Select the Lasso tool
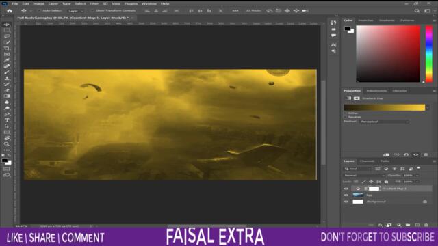The image size is (438, 246). (x=7, y=36)
